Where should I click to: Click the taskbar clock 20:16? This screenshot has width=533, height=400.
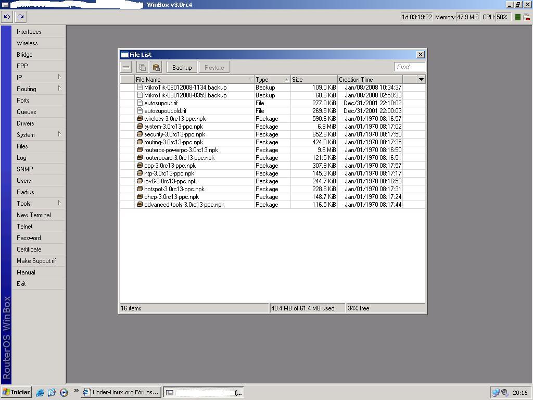click(520, 393)
